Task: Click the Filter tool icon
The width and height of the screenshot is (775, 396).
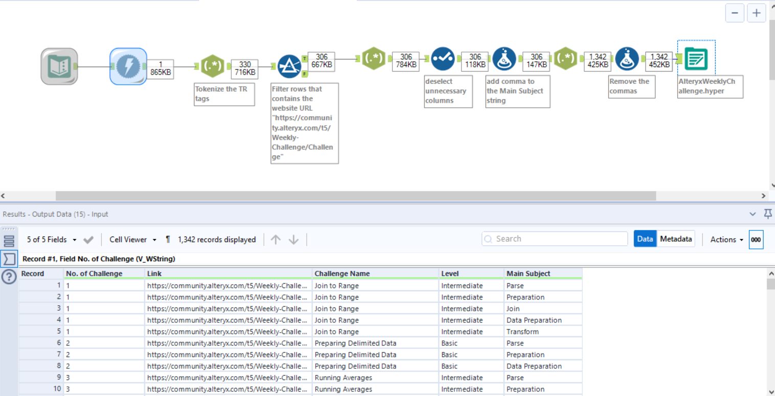Action: (290, 66)
